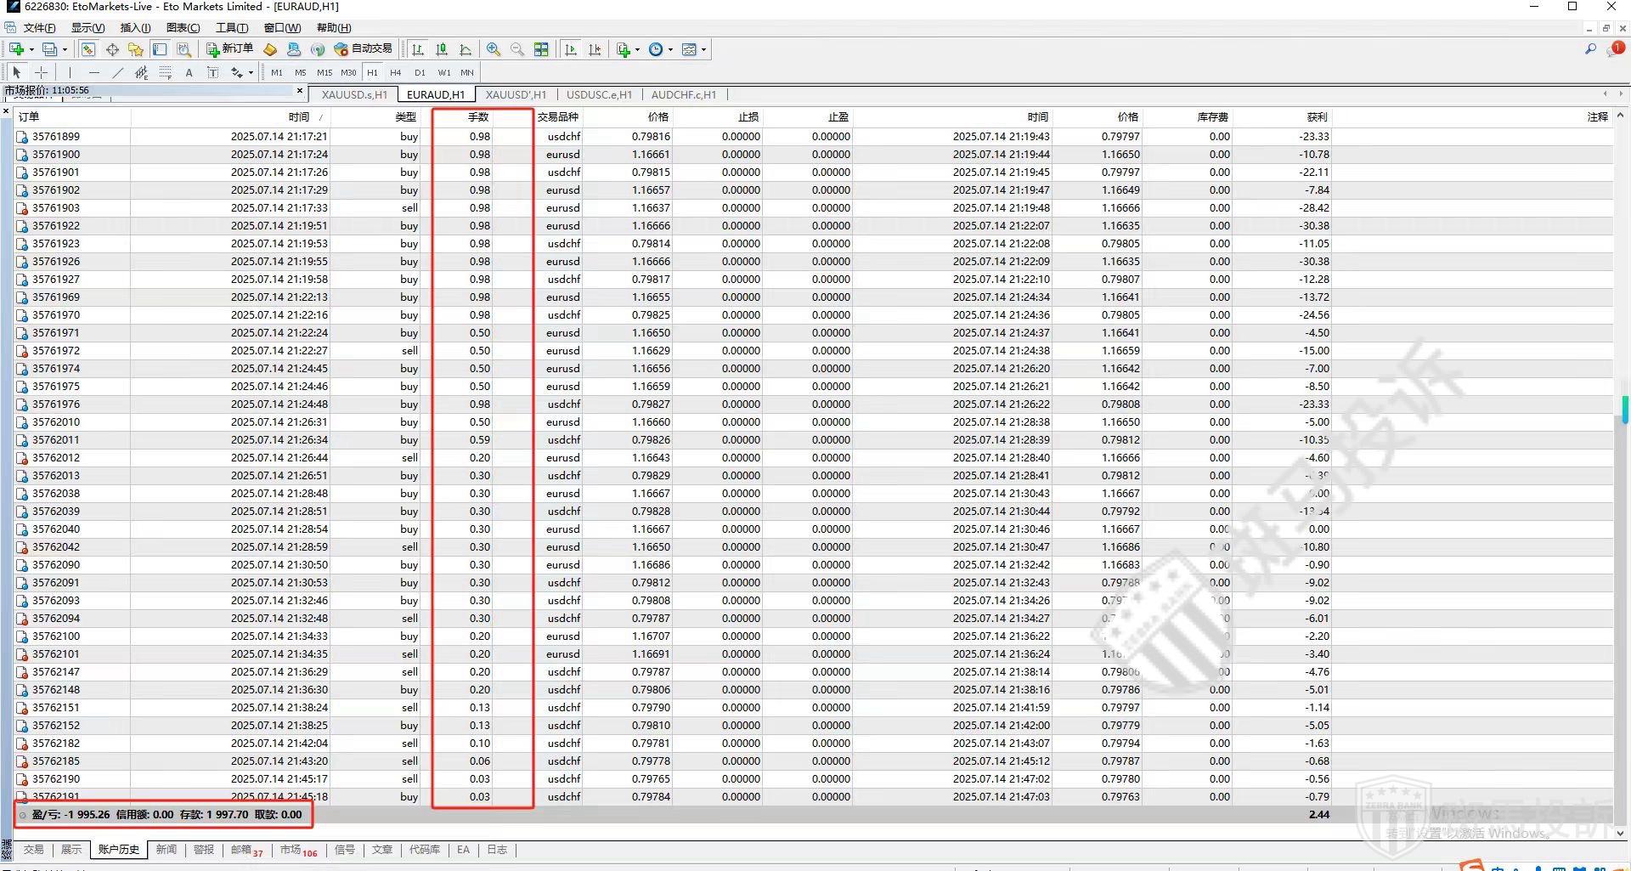
Task: Select the draw trendline tool
Action: pyautogui.click(x=118, y=72)
